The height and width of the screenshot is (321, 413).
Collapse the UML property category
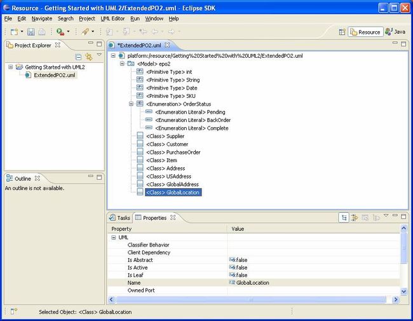(x=114, y=237)
